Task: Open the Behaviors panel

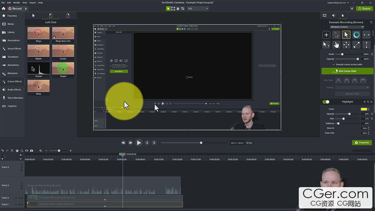Action: (10, 73)
